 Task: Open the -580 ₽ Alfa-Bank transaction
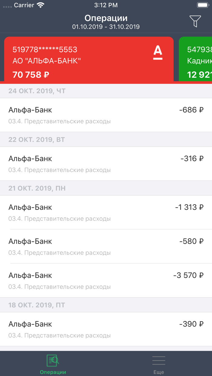[x=106, y=246]
